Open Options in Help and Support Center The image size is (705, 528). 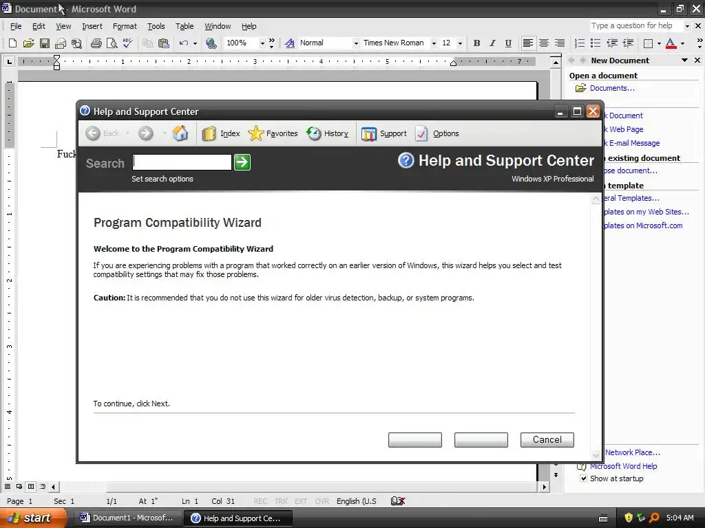[x=437, y=133]
